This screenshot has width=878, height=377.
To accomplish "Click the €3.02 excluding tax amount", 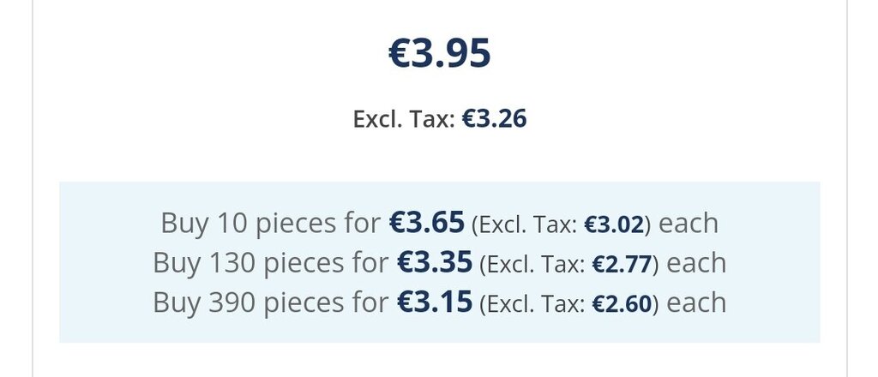I will tap(614, 224).
